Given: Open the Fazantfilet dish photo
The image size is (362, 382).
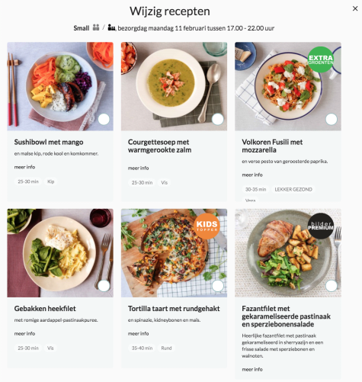Looking at the screenshot, I should pyautogui.click(x=288, y=253).
